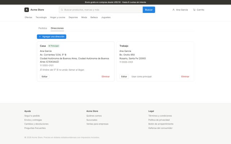Image resolution: width=231 pixels, height=144 pixels.
Task: Open the Tecnología category
Action: [41, 17]
